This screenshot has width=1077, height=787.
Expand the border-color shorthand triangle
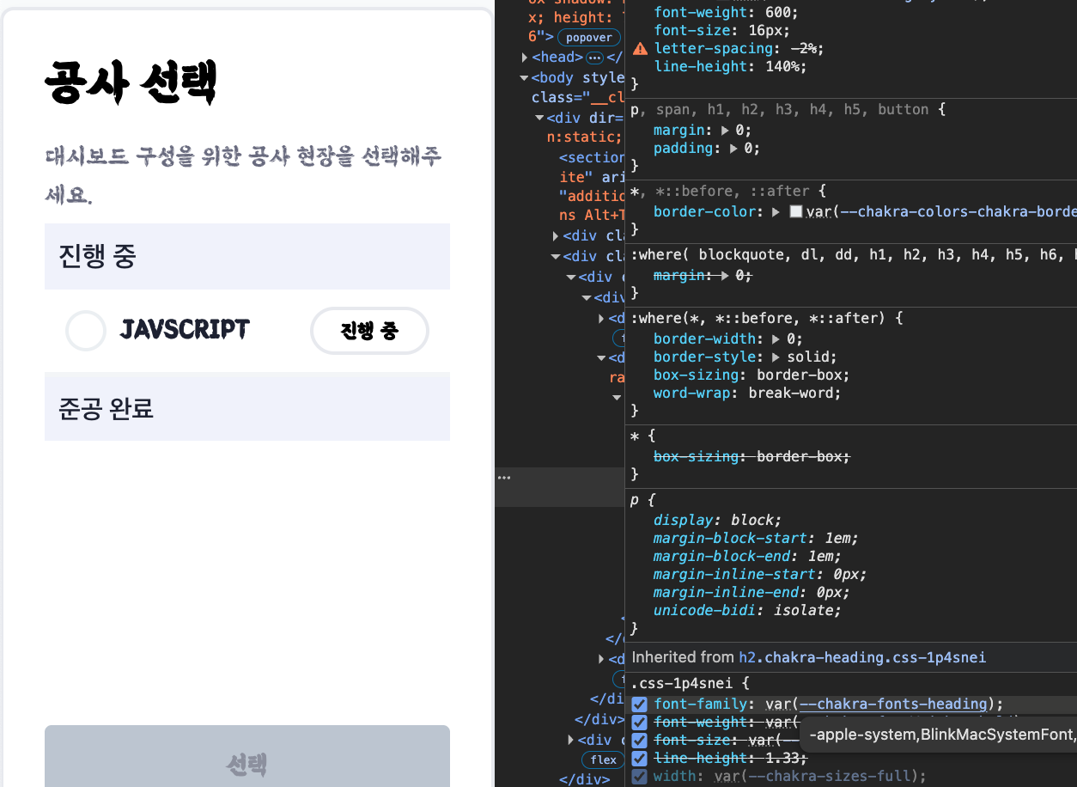point(776,212)
